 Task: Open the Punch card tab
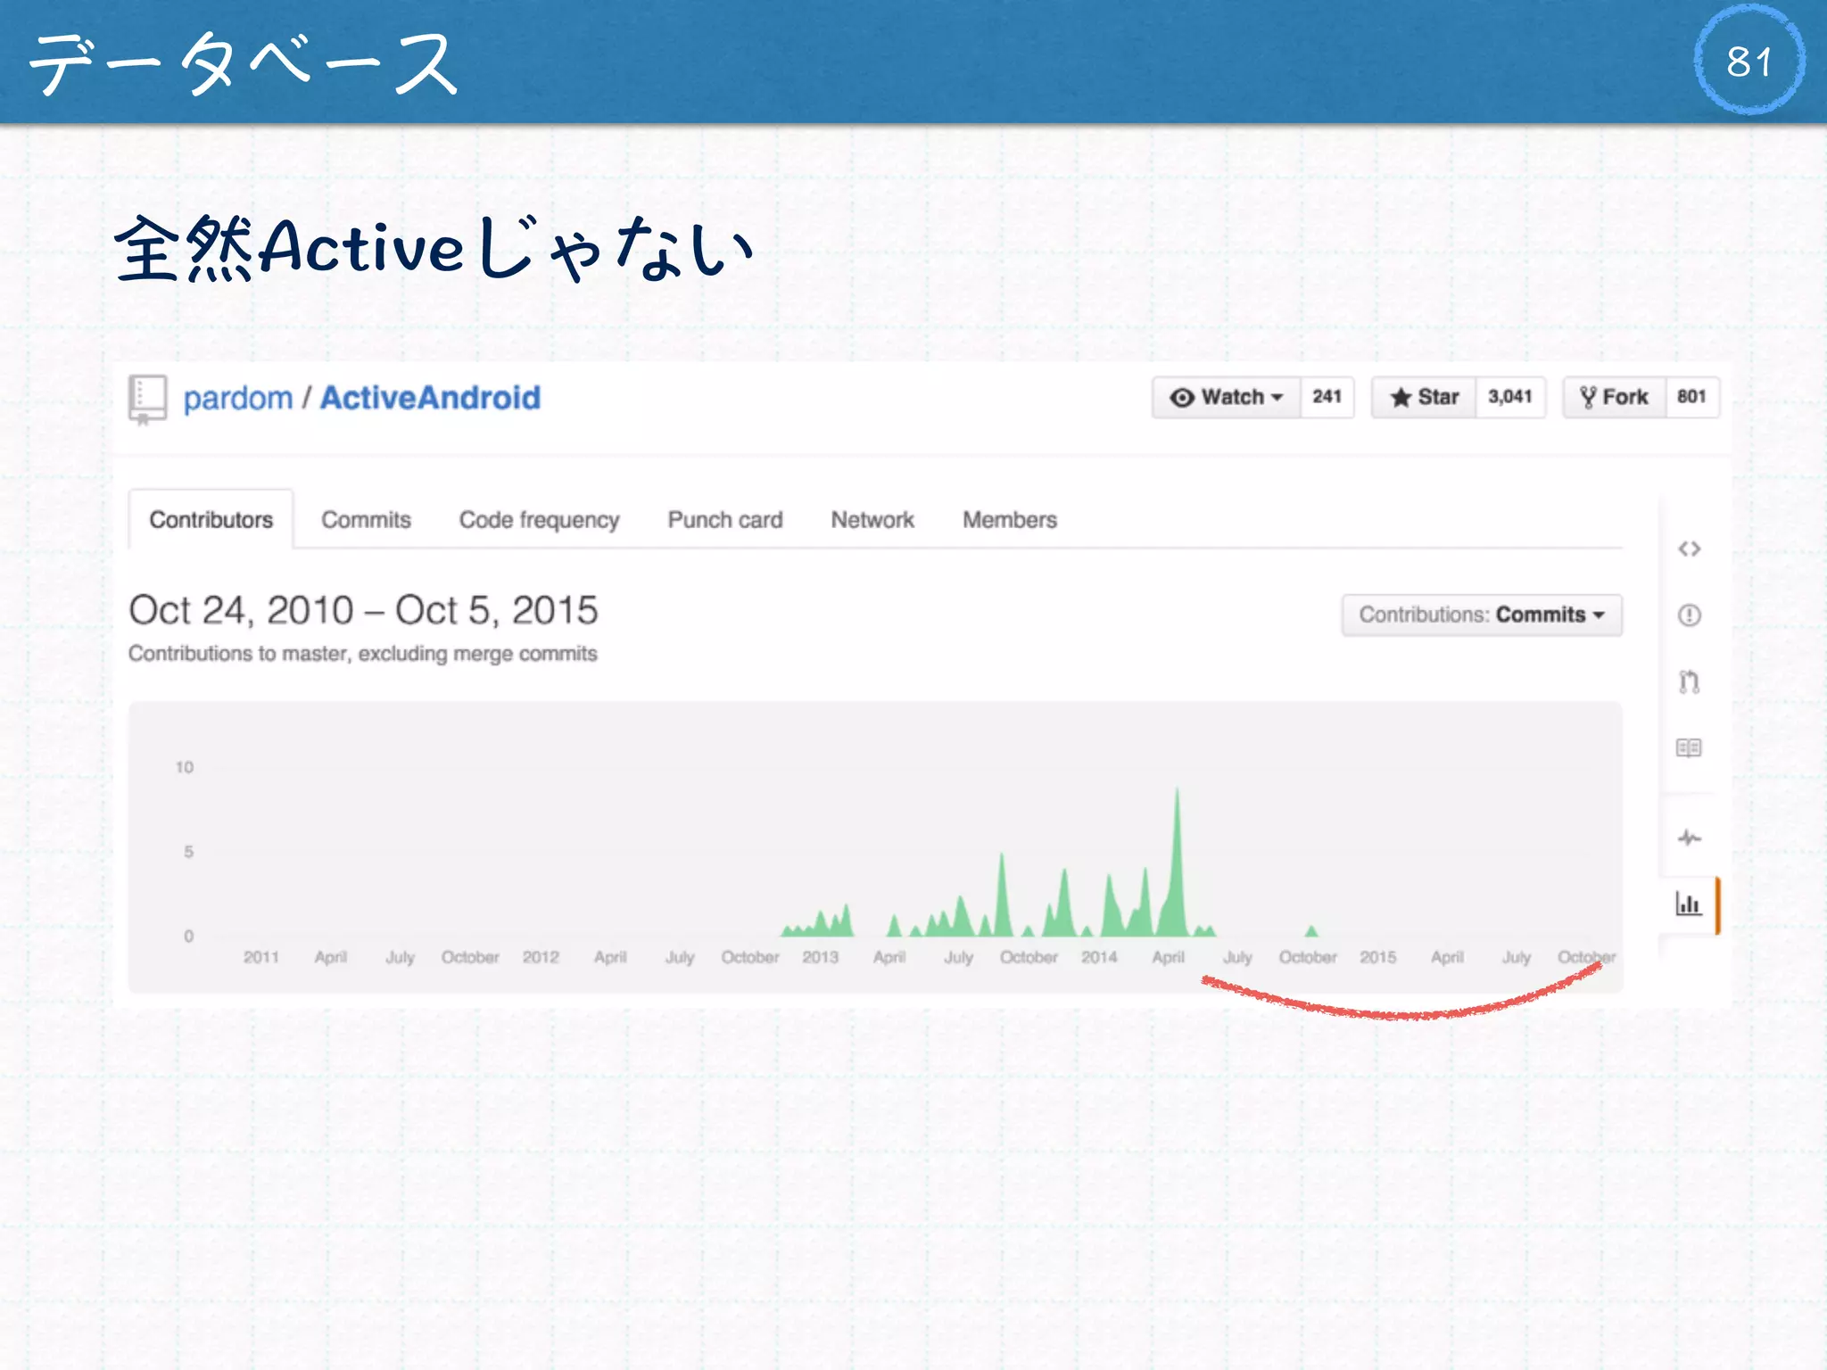coord(724,520)
